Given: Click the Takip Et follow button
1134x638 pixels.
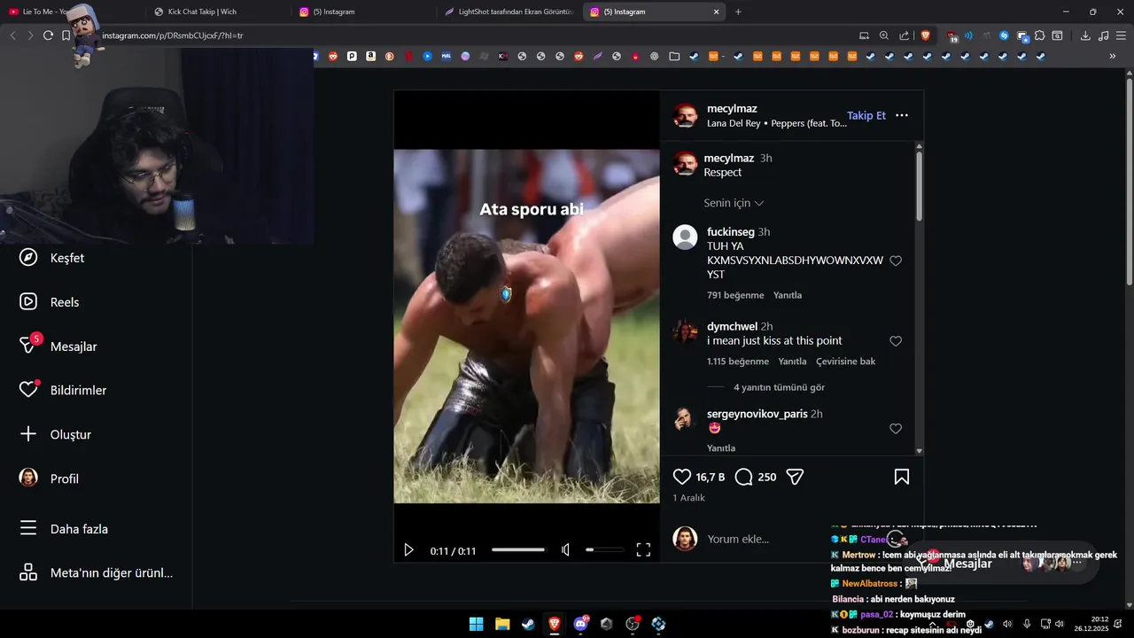Looking at the screenshot, I should (x=866, y=115).
